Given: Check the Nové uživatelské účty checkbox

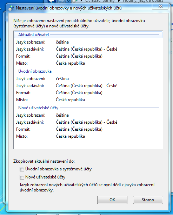Looking at the screenshot, I should [22, 177].
